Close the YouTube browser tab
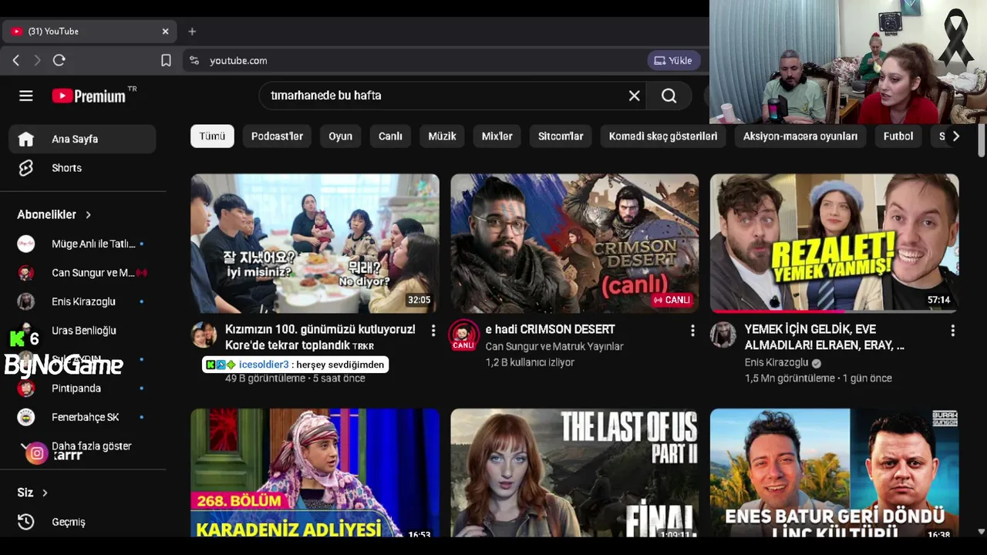987x555 pixels. (165, 32)
